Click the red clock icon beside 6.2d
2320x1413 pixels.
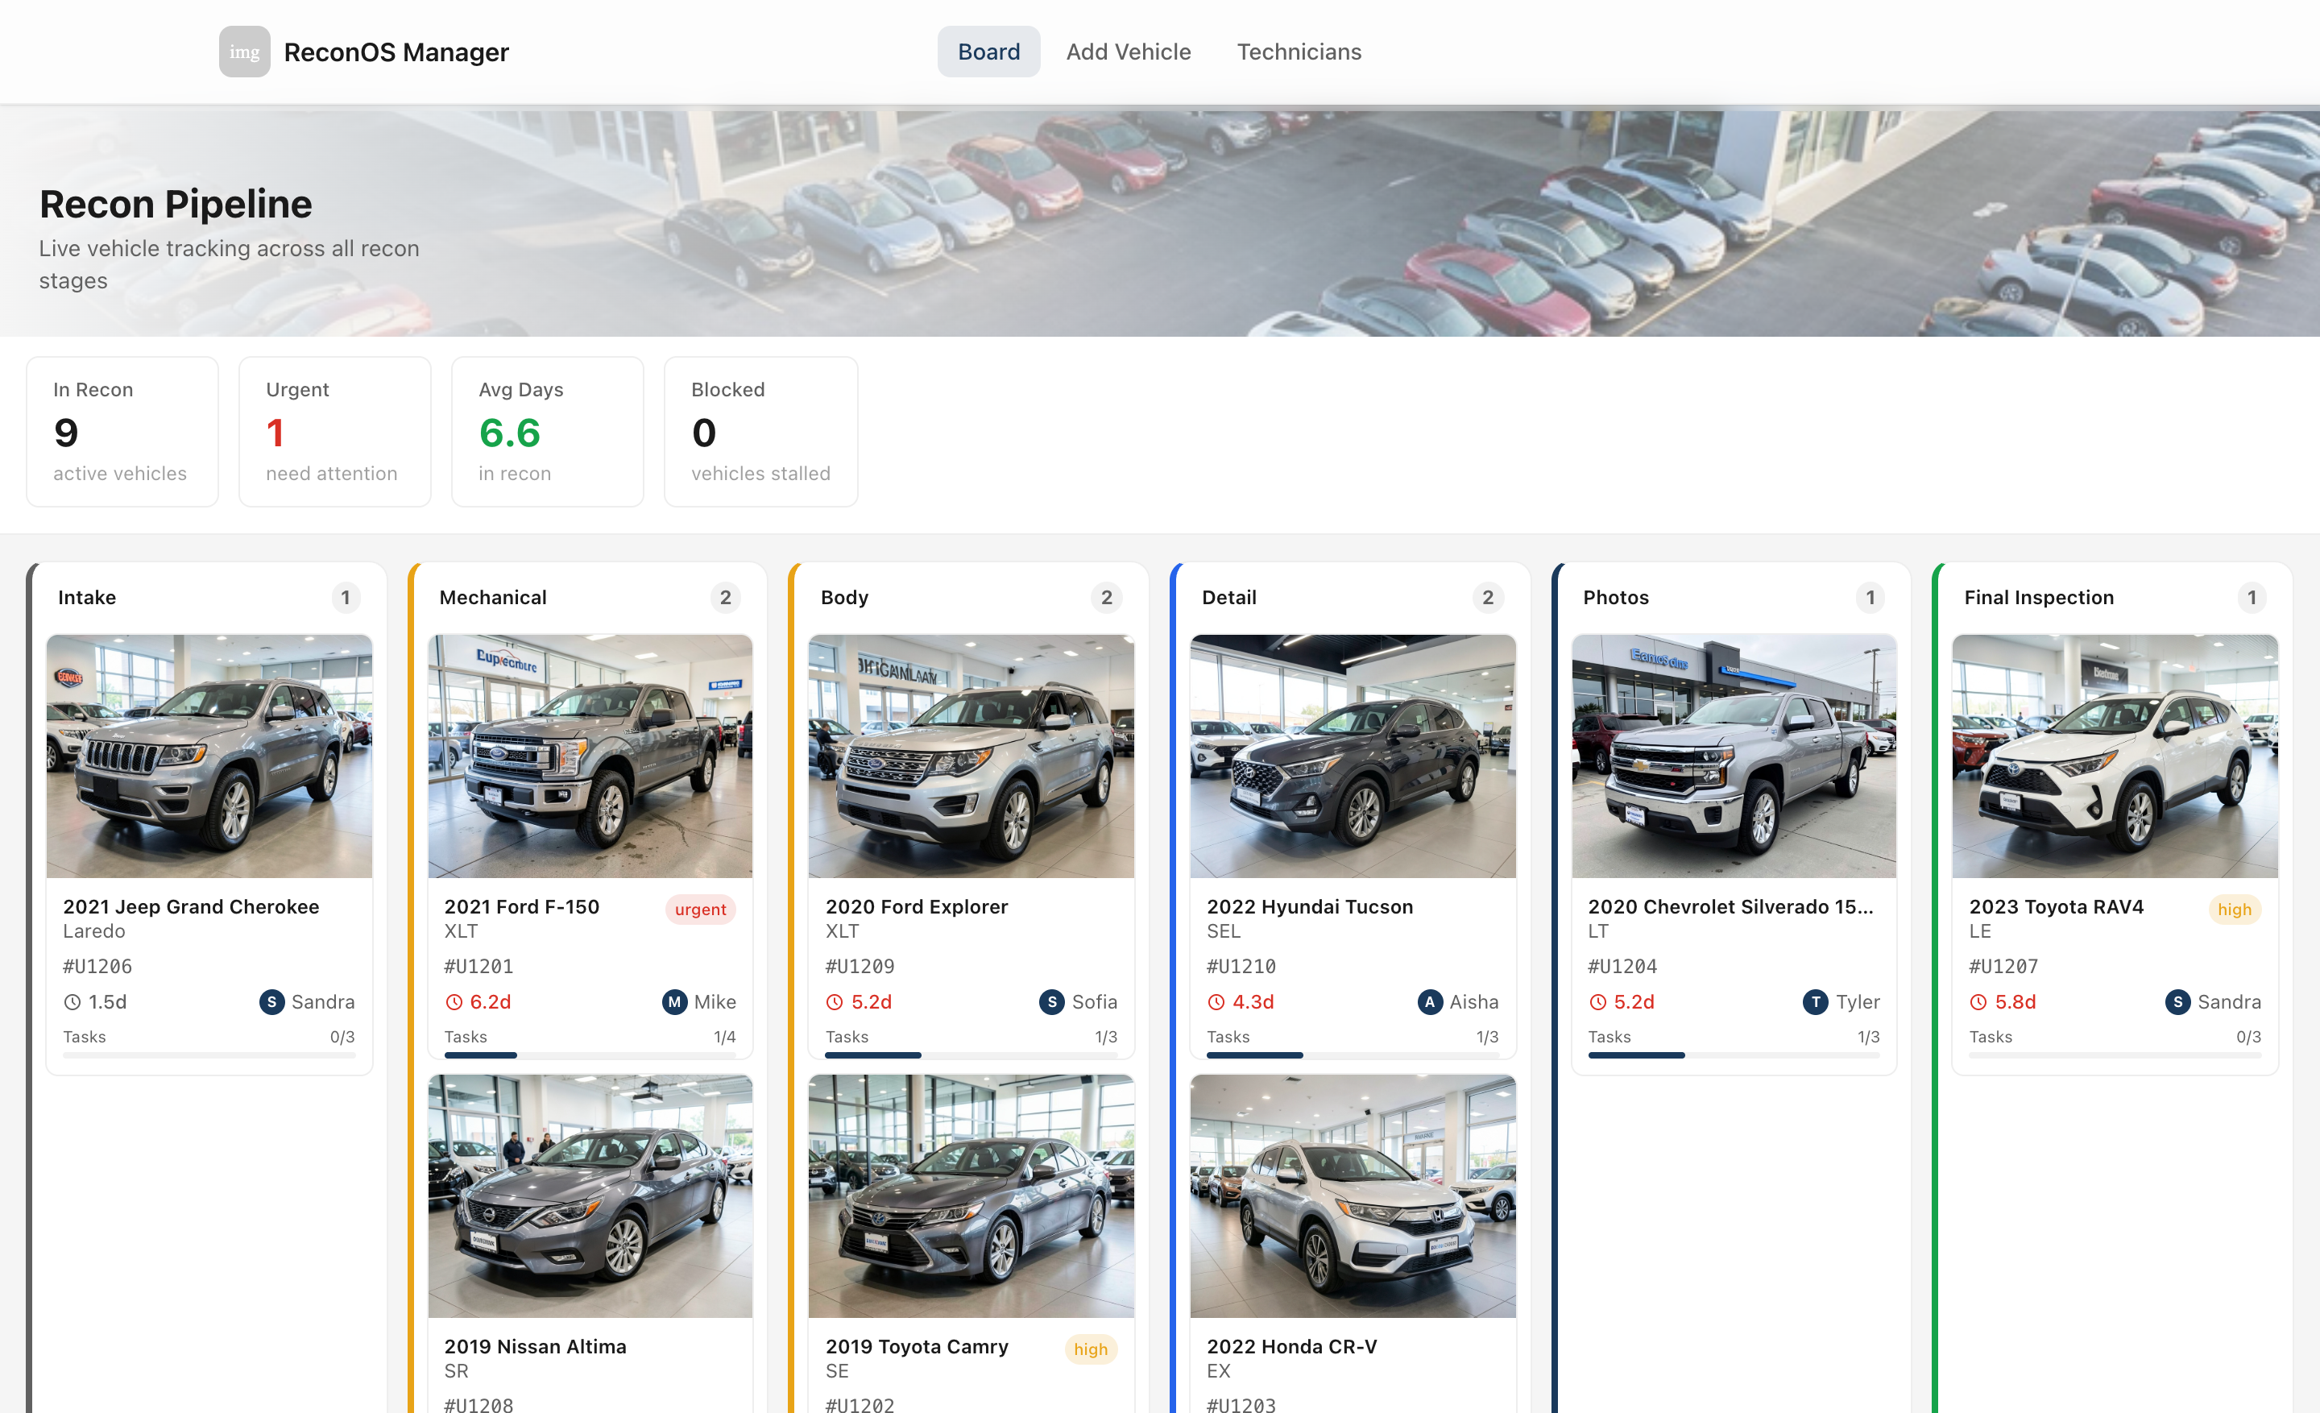[x=454, y=1003]
